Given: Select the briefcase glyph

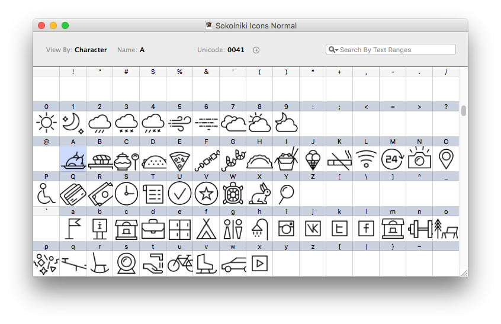Looking at the screenshot, I should [153, 228].
